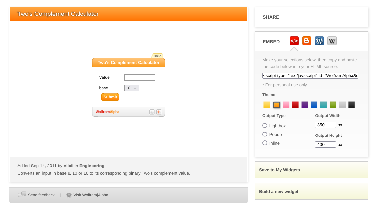
Task: Choose the Inline output type
Action: tap(265, 143)
